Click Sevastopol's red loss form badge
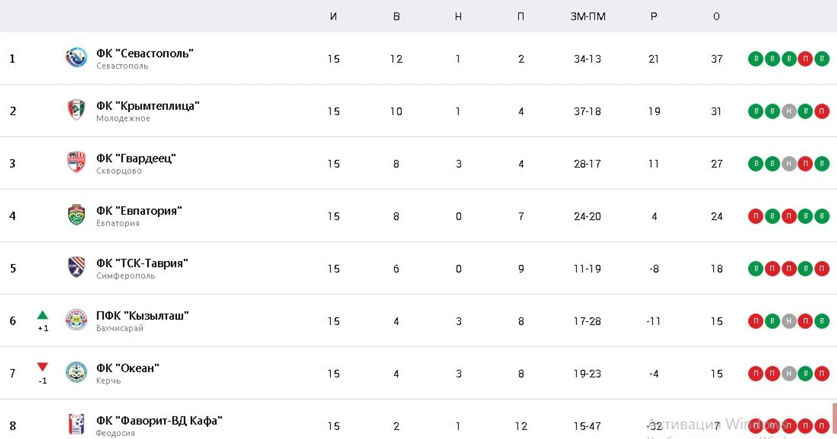This screenshot has height=439, width=837. coord(805,59)
